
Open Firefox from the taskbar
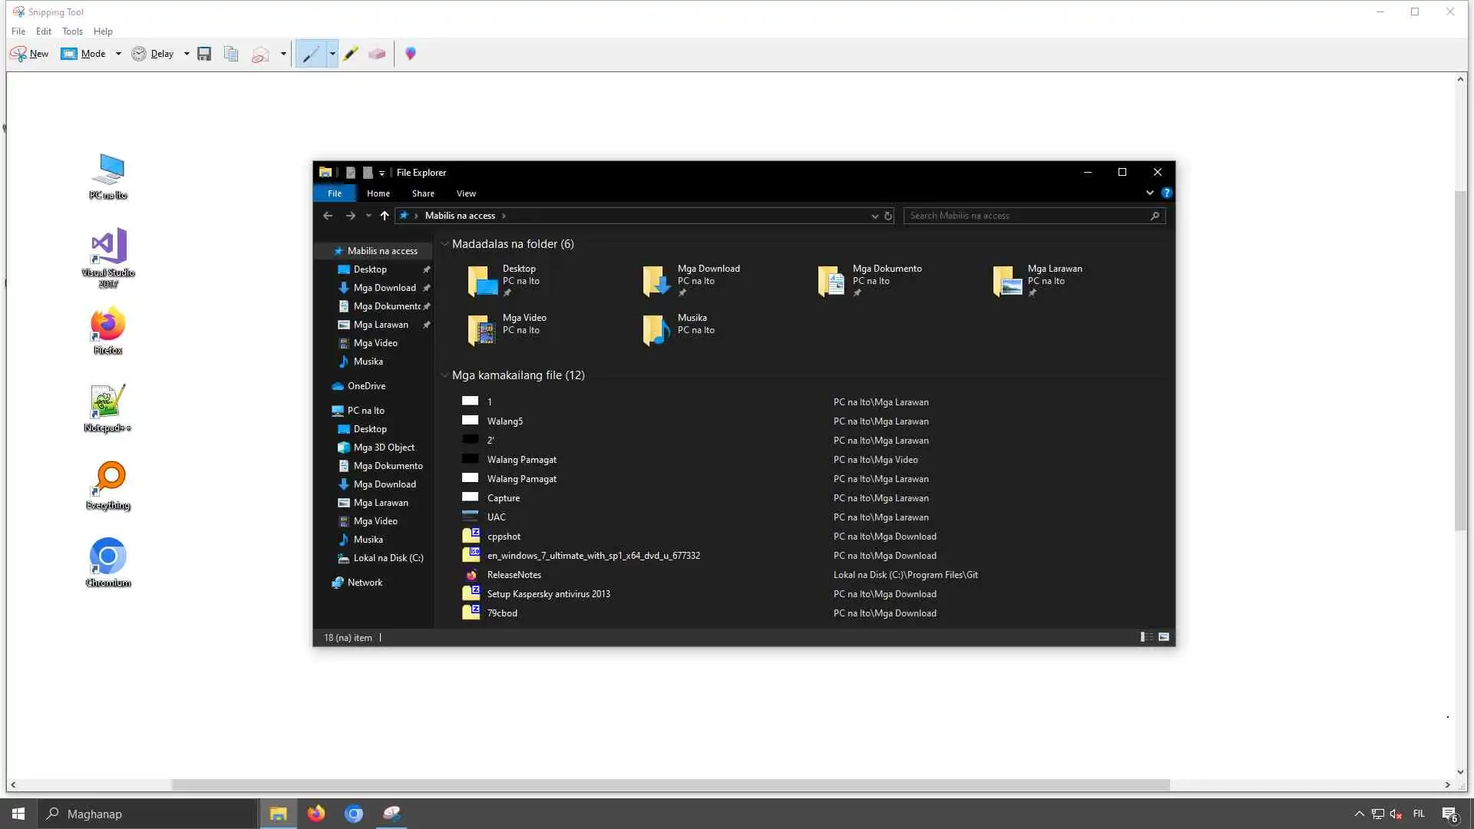(316, 814)
